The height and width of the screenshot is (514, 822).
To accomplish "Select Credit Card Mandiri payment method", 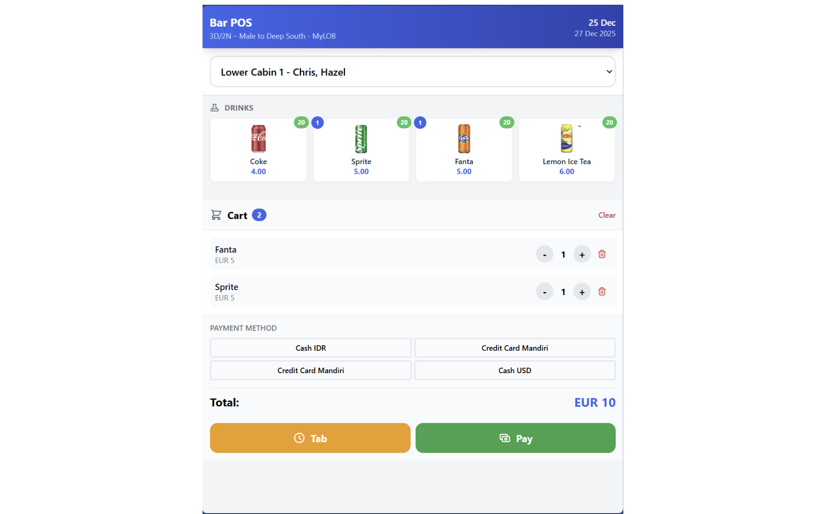I will point(515,348).
